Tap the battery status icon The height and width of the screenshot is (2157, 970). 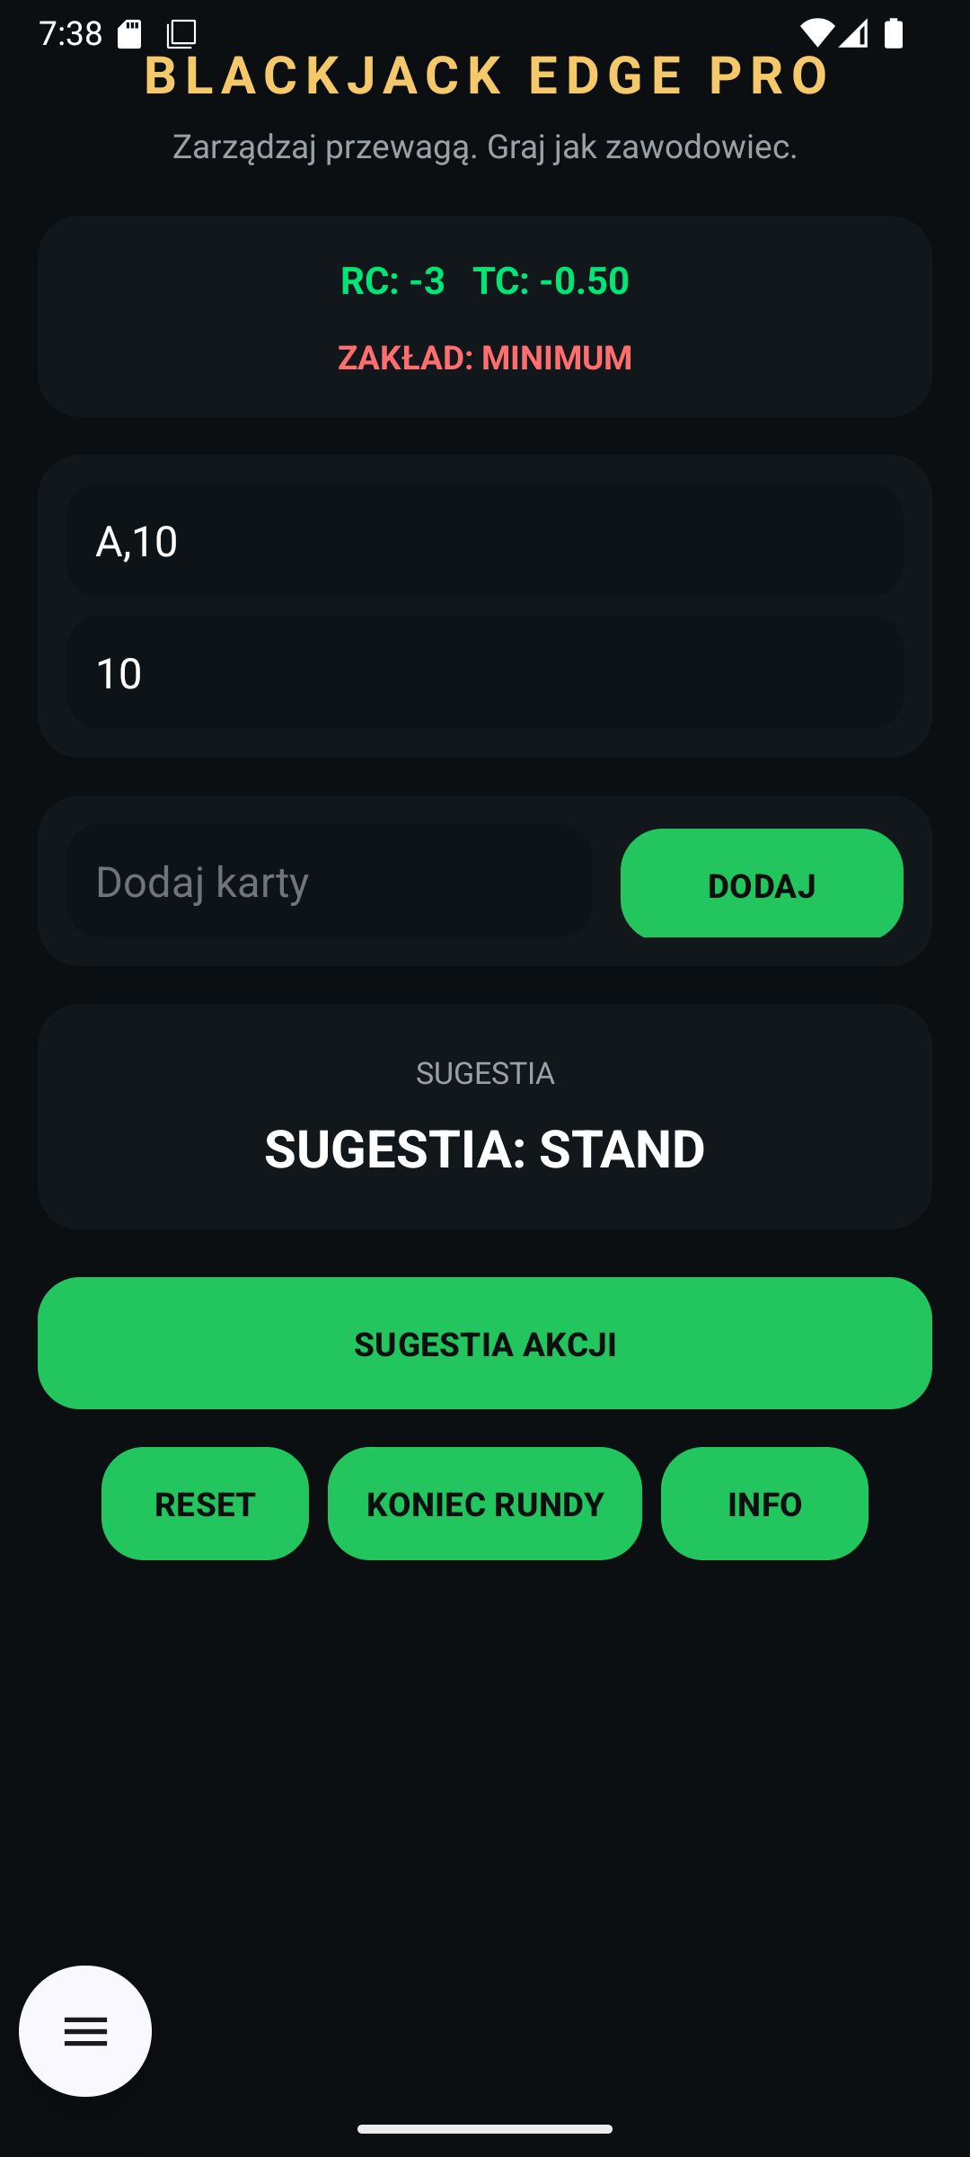click(x=893, y=34)
